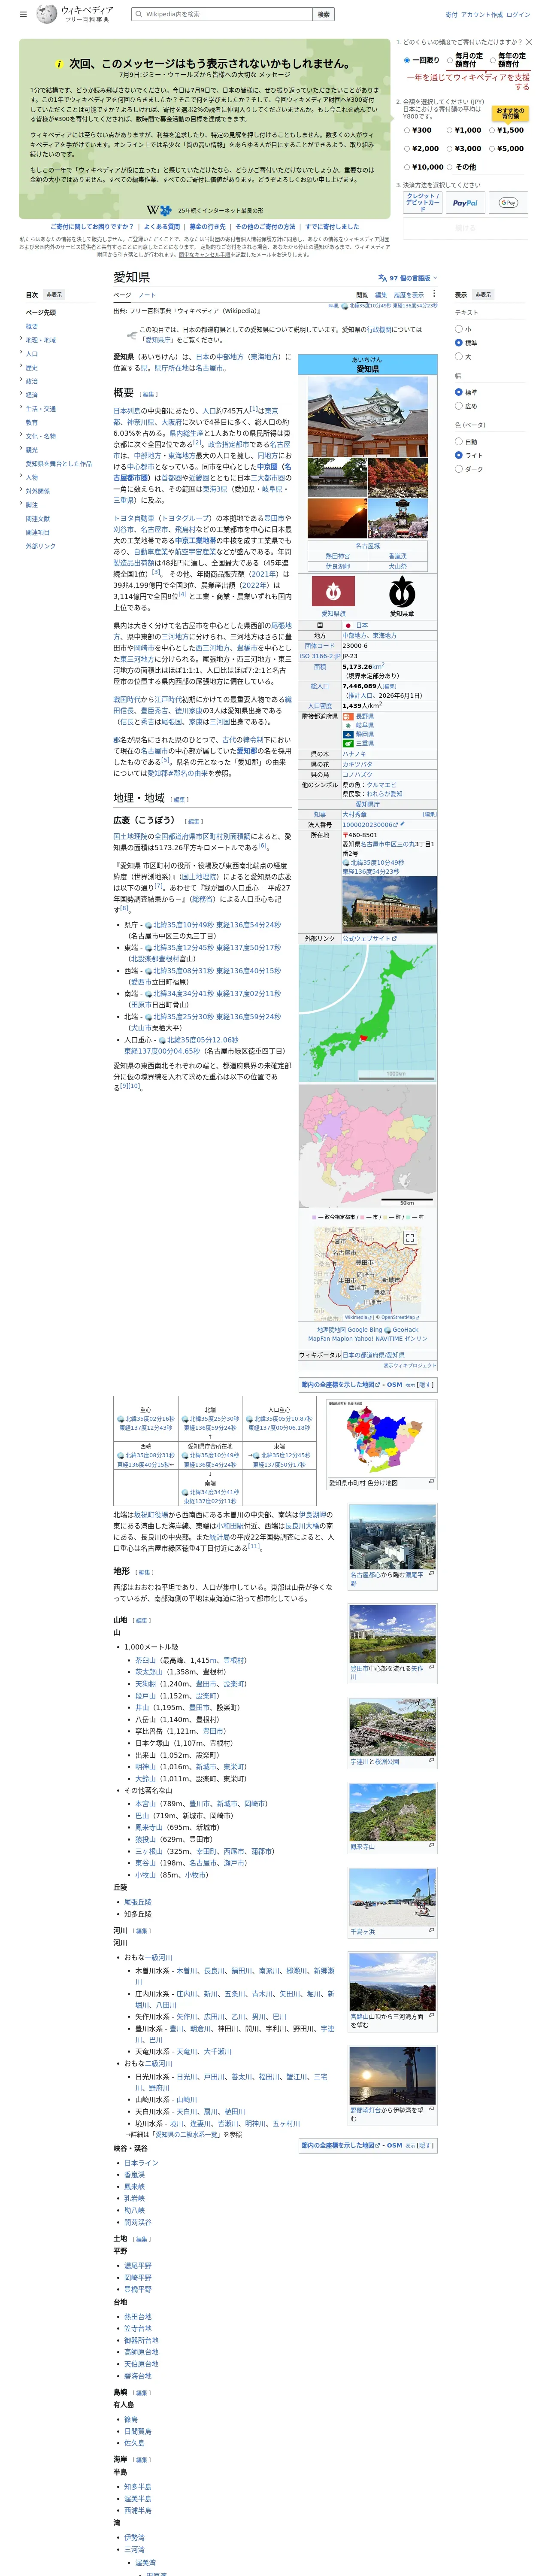The height and width of the screenshot is (2576, 551).
Task: Click the 寄付 link in the header
Action: click(x=451, y=15)
